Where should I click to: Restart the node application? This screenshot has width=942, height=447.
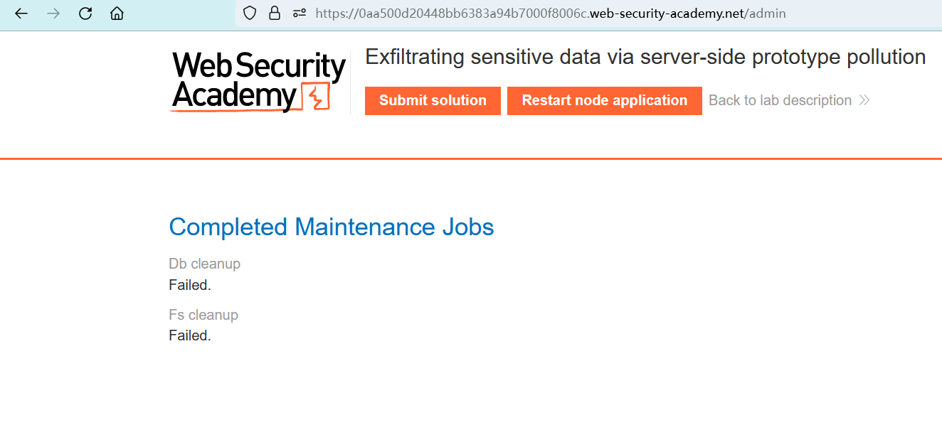604,100
